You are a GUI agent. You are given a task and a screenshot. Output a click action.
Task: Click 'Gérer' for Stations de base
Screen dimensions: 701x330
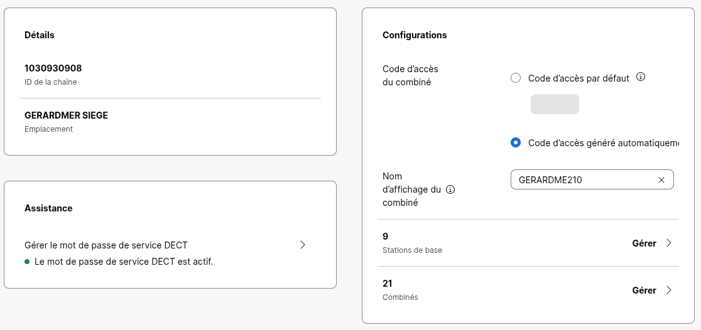tap(644, 243)
